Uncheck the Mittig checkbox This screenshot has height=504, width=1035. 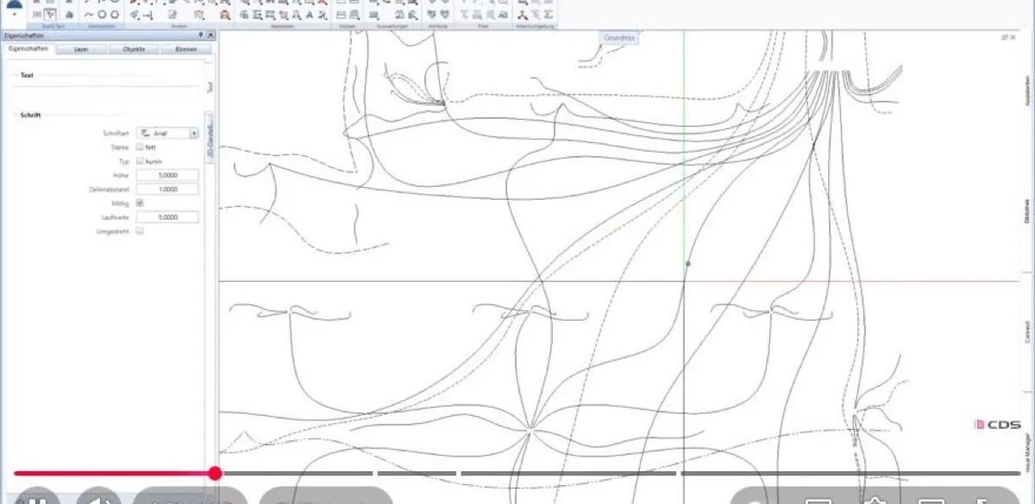point(140,202)
